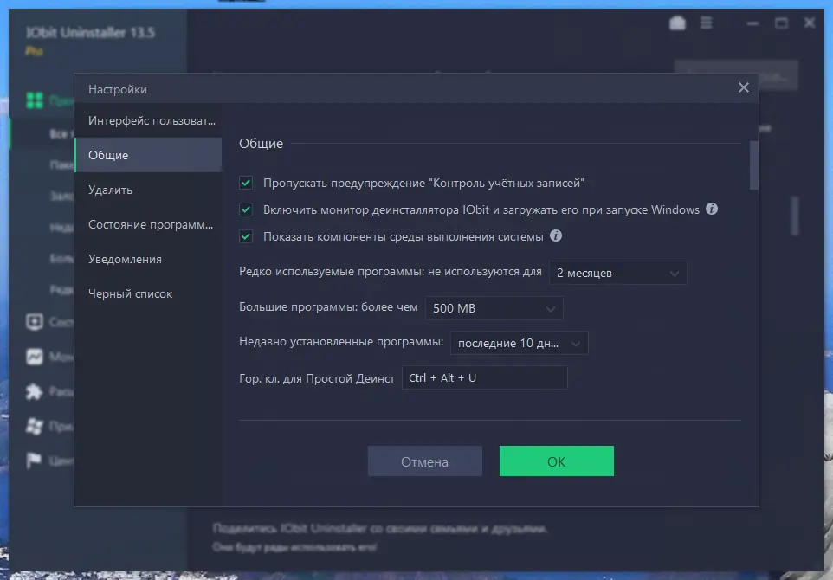Uncheck skipping the UAC warning

pos(245,183)
